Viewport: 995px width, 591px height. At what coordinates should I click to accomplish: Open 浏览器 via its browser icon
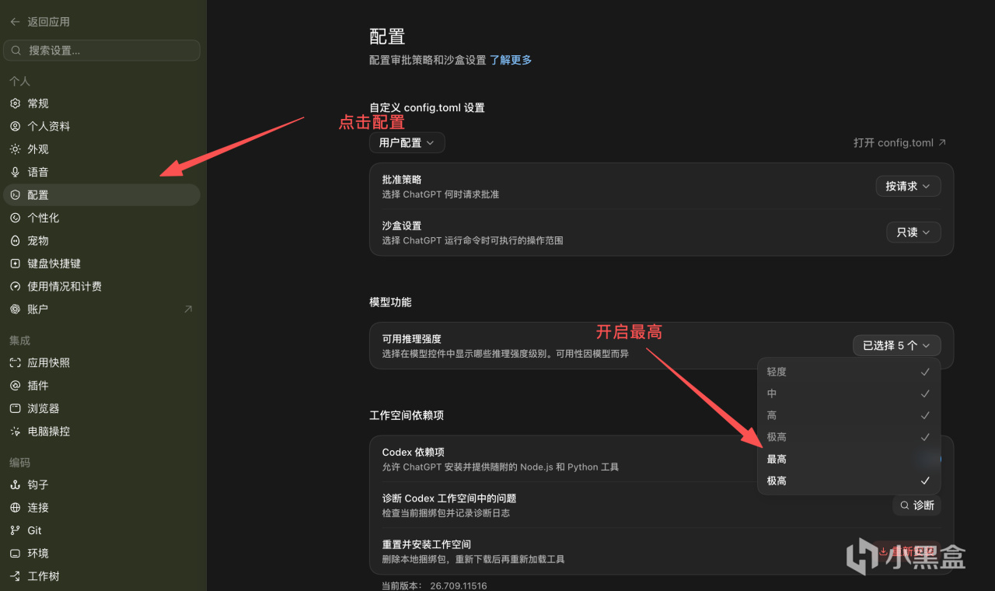pos(15,408)
